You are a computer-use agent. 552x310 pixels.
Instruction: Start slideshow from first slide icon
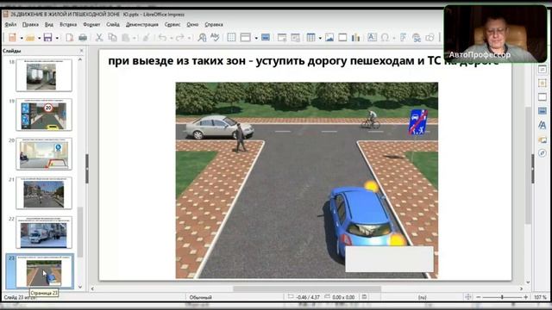(x=282, y=37)
